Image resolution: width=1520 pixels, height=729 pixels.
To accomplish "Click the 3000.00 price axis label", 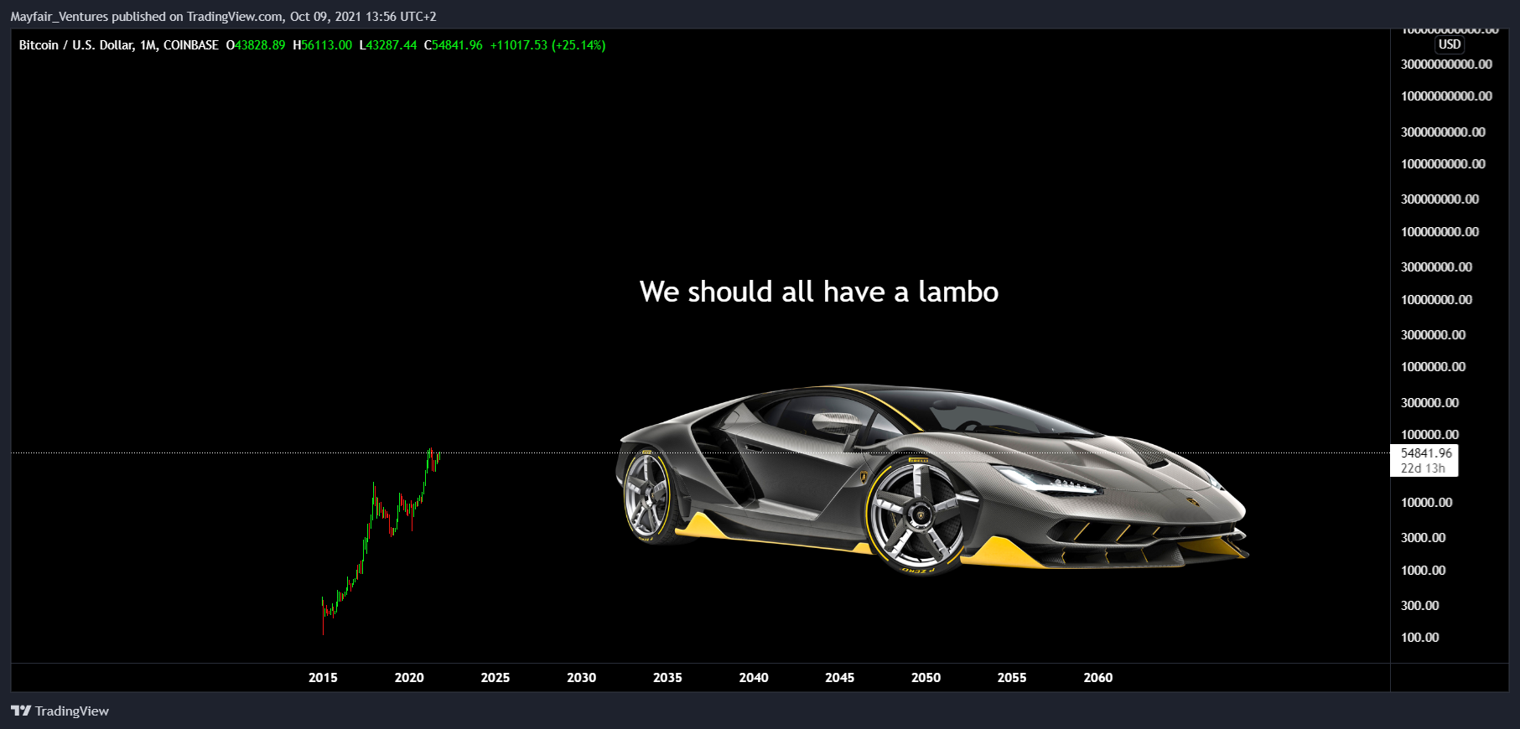I will (x=1423, y=538).
